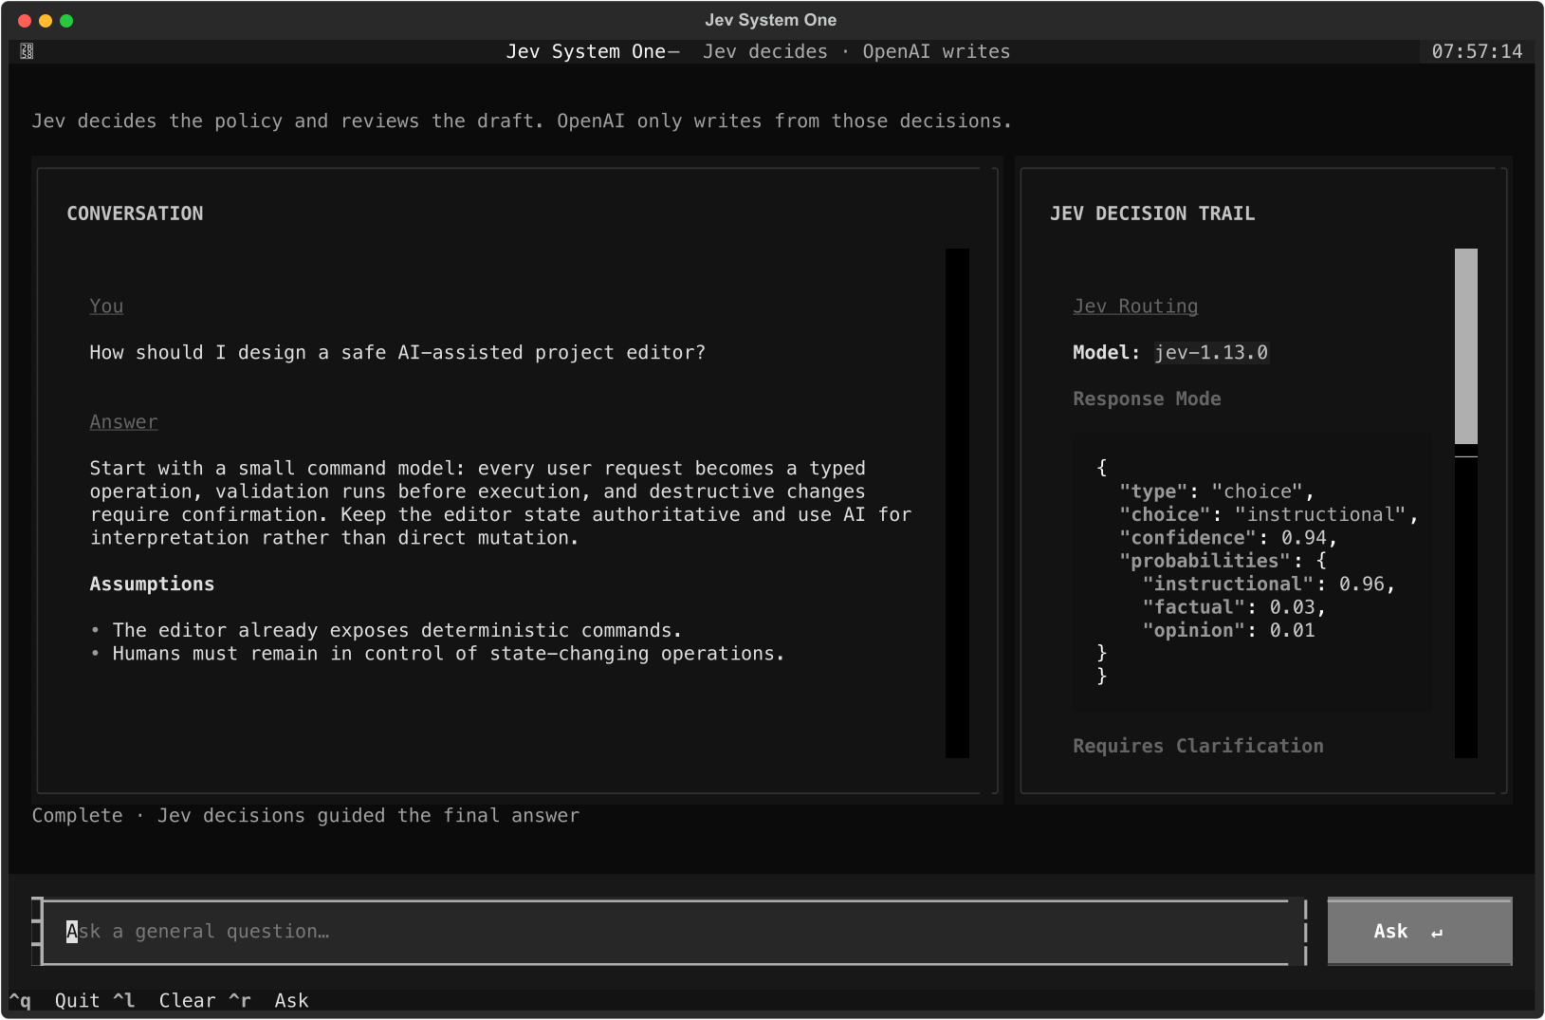Click the "opinion": 0.01 line
1545x1020 pixels.
click(x=1228, y=631)
